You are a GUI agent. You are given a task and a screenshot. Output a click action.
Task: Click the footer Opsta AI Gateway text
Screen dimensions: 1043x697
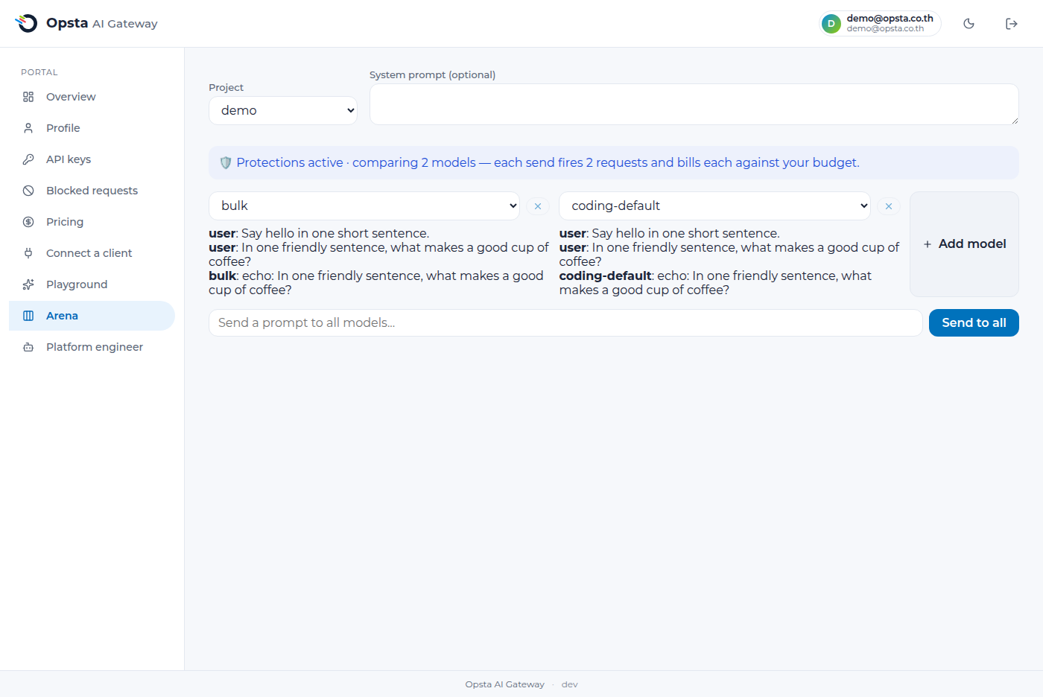point(504,684)
